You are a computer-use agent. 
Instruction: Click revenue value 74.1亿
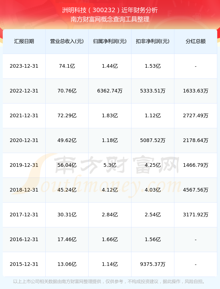tap(67, 66)
